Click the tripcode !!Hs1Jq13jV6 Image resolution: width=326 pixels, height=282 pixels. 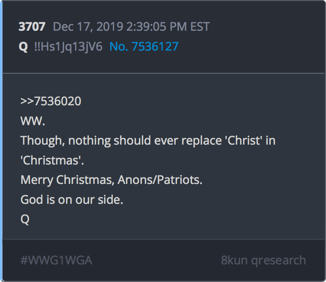[x=68, y=47]
